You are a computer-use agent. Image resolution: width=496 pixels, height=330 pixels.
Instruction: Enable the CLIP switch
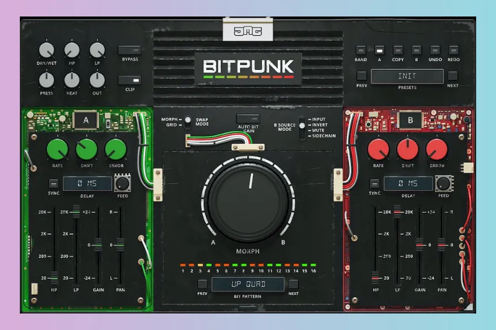[x=130, y=80]
